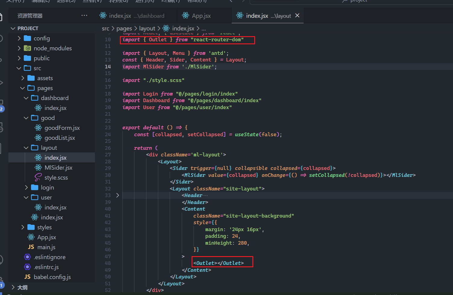This screenshot has width=453, height=295.
Task: Expand the outline section
Action: [13, 287]
